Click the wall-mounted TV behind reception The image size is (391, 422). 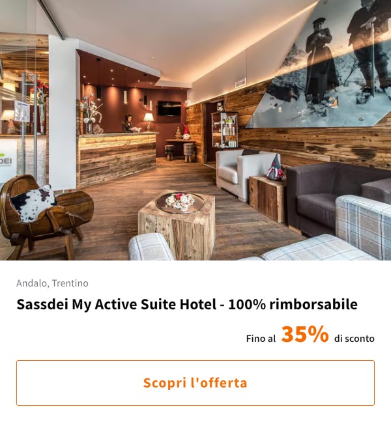pyautogui.click(x=169, y=109)
